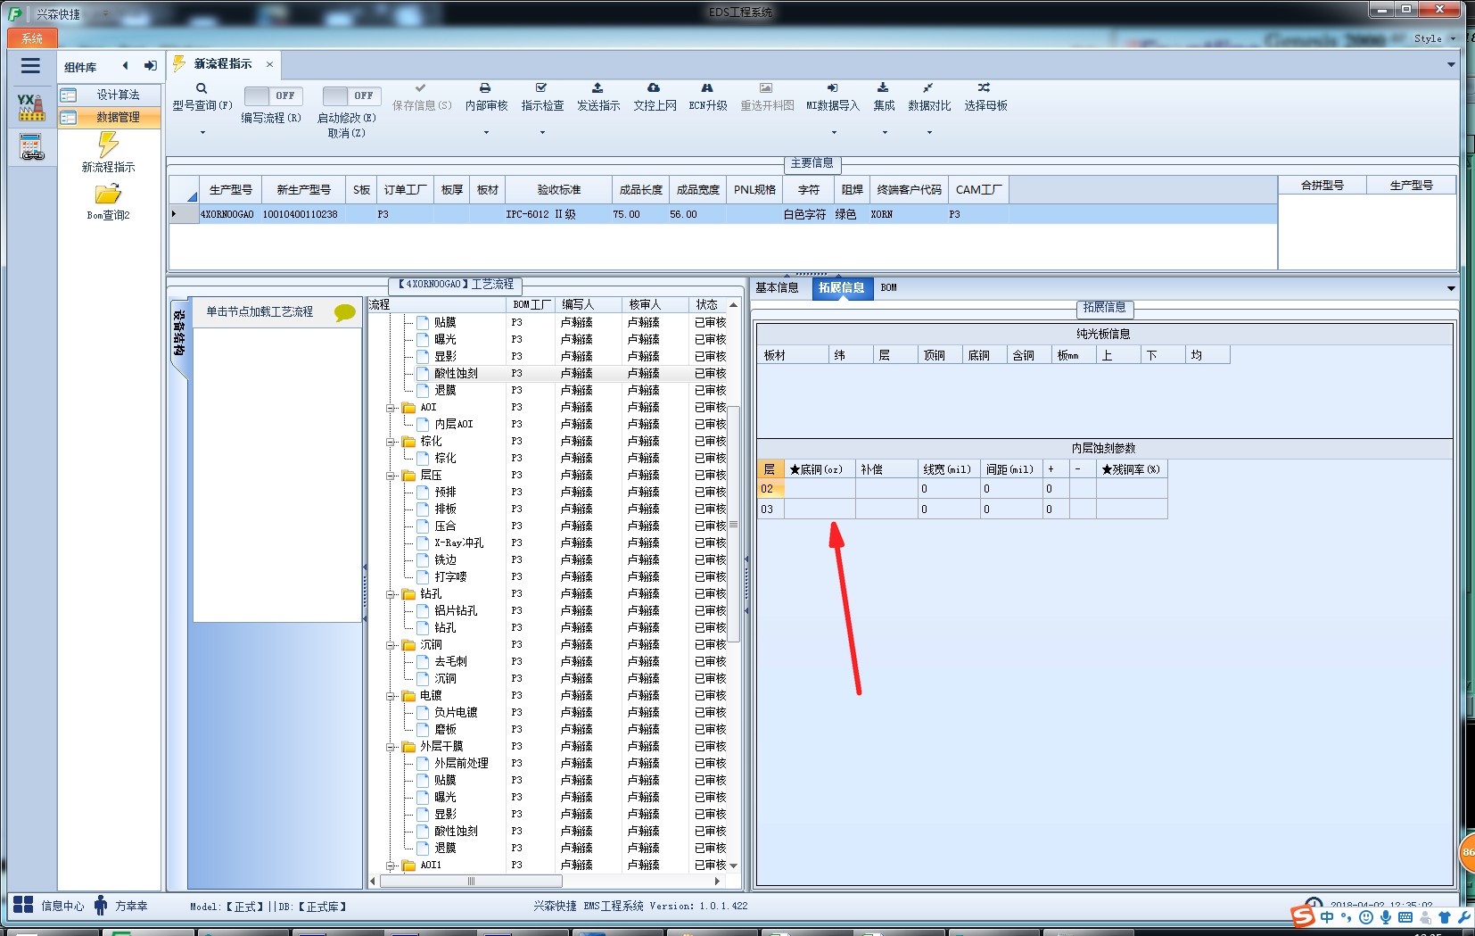Click the Sogou input method tray icon
Viewport: 1475px width, 936px height.
[1303, 916]
